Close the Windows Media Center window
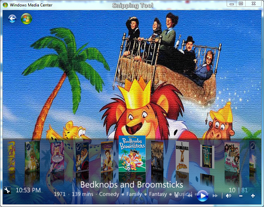 (254, 4)
